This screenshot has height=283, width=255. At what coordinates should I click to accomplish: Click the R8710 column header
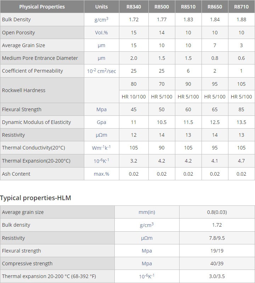(241, 7)
